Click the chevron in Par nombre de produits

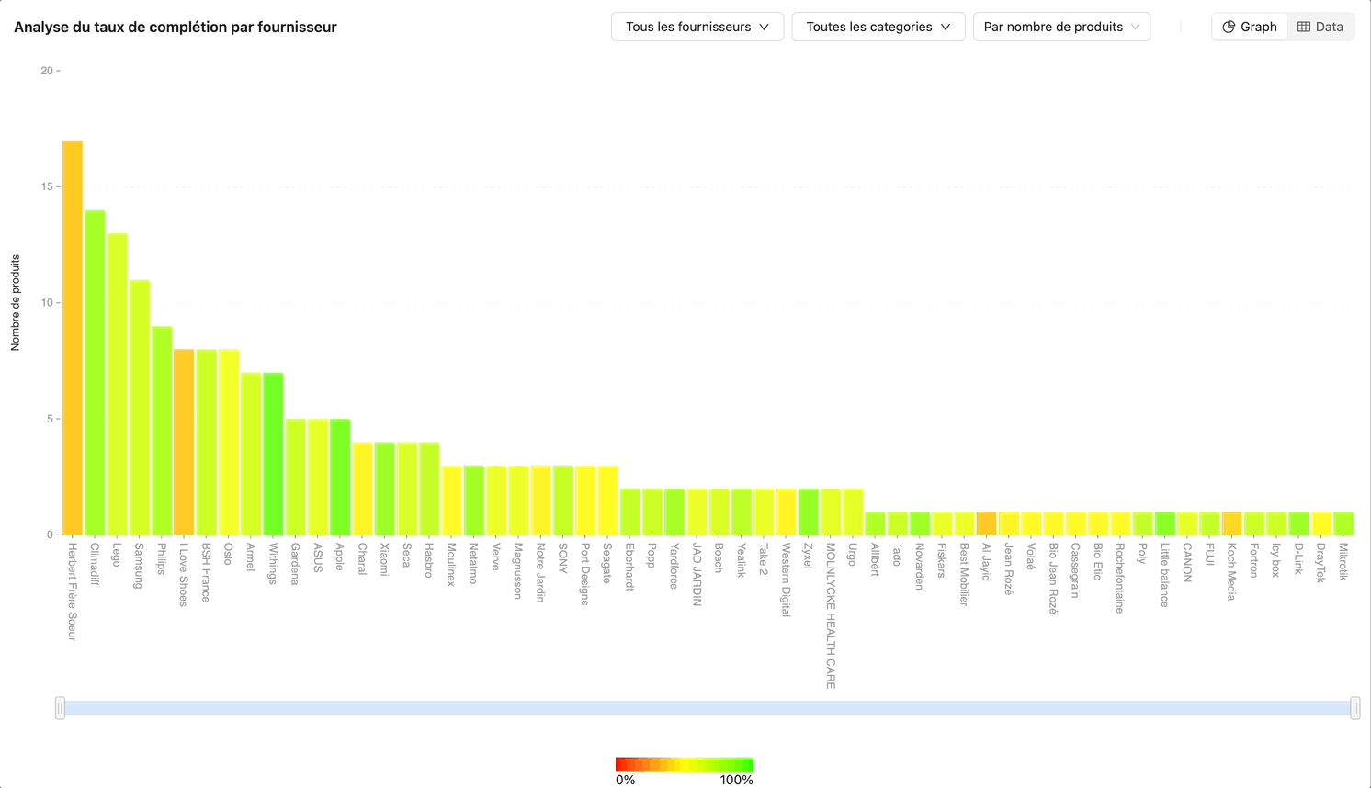[1135, 27]
